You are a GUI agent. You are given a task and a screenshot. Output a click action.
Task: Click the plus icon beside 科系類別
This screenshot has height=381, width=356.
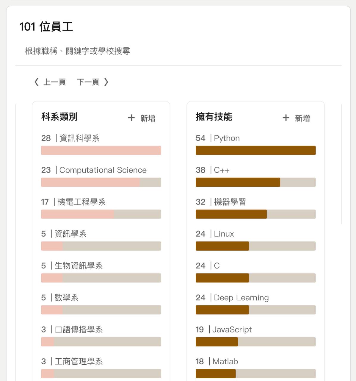131,118
